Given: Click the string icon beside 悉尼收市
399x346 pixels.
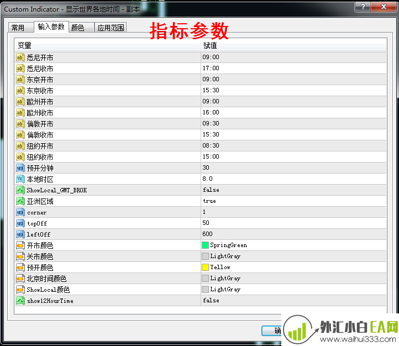Looking at the screenshot, I should (x=20, y=69).
